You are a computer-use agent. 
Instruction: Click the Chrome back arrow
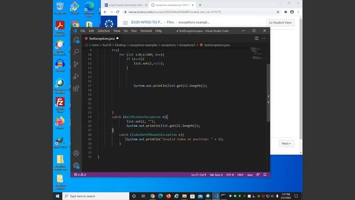click(x=105, y=12)
